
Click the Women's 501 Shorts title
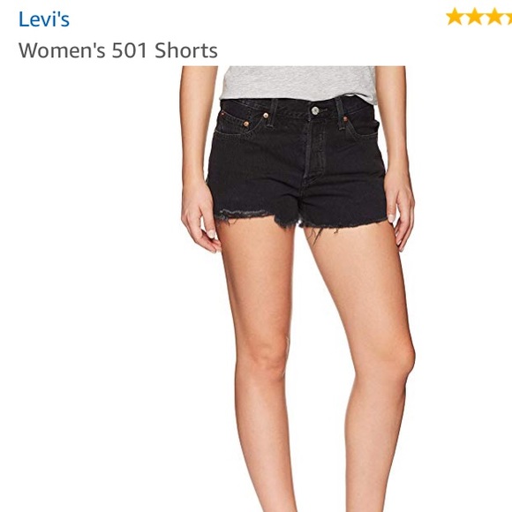point(118,50)
